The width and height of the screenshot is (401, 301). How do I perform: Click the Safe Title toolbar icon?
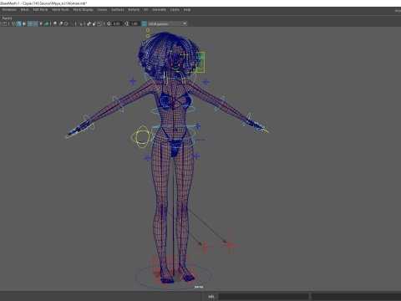(x=5, y=23)
